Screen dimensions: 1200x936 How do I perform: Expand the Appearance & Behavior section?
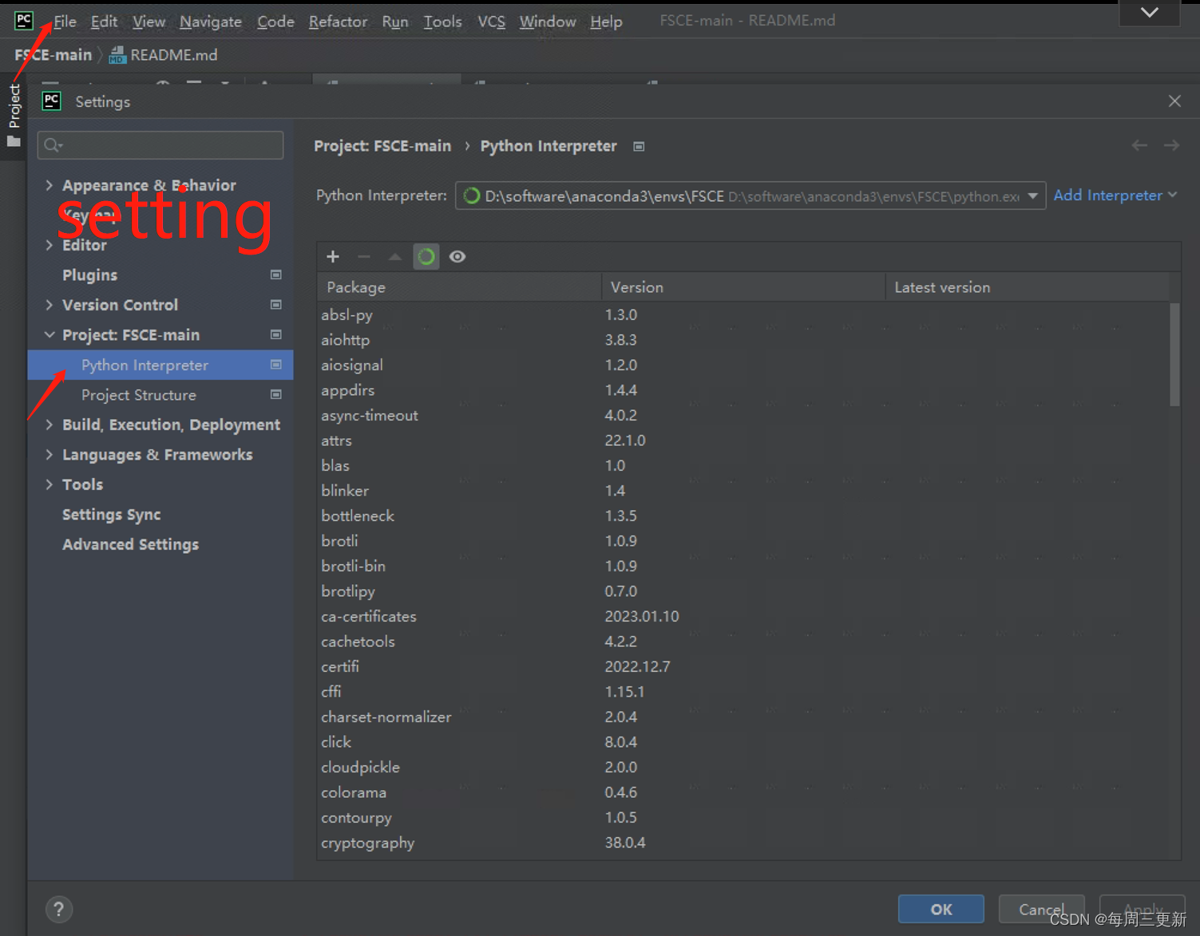(50, 185)
